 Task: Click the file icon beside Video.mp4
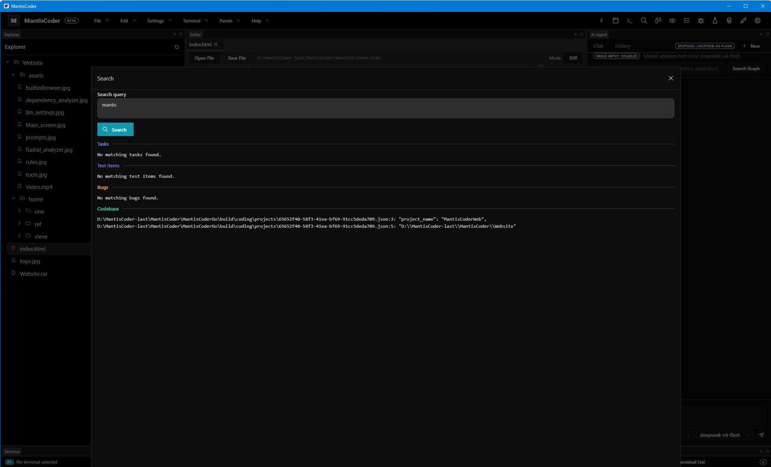19,186
